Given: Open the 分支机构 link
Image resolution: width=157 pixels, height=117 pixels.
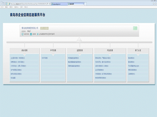Looking at the screenshot, I should [x=14, y=66].
